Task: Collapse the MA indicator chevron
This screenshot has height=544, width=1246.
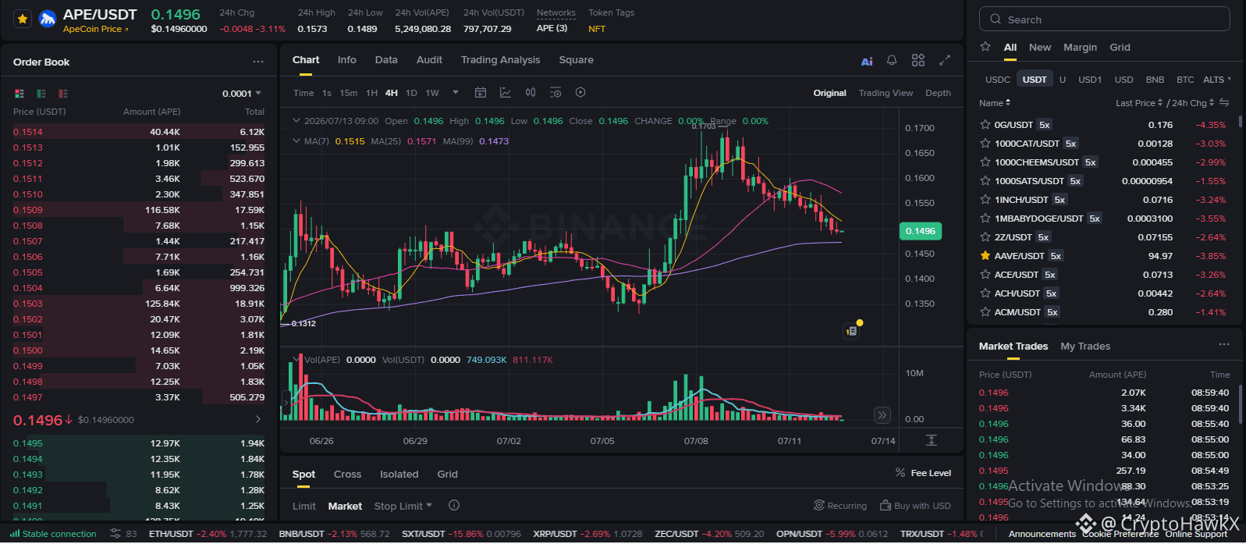Action: [x=296, y=141]
